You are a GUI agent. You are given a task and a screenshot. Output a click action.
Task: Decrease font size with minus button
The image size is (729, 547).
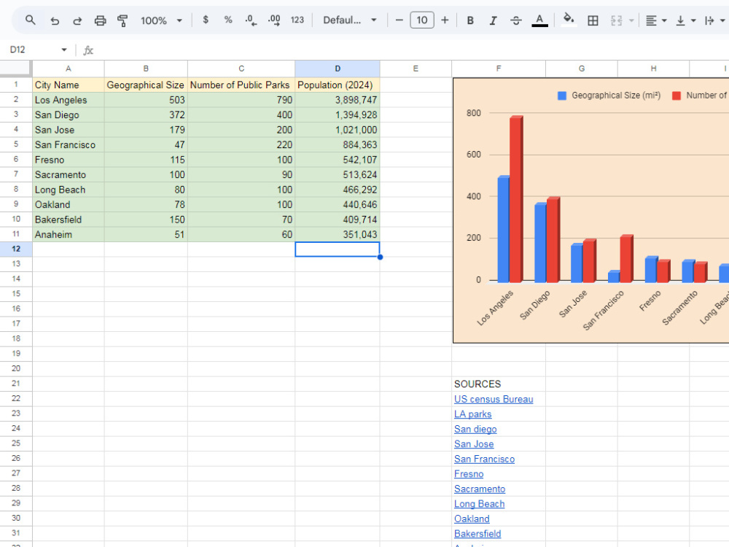[399, 20]
